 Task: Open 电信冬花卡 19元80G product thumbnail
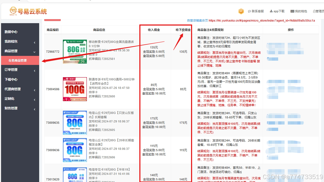[75, 174]
